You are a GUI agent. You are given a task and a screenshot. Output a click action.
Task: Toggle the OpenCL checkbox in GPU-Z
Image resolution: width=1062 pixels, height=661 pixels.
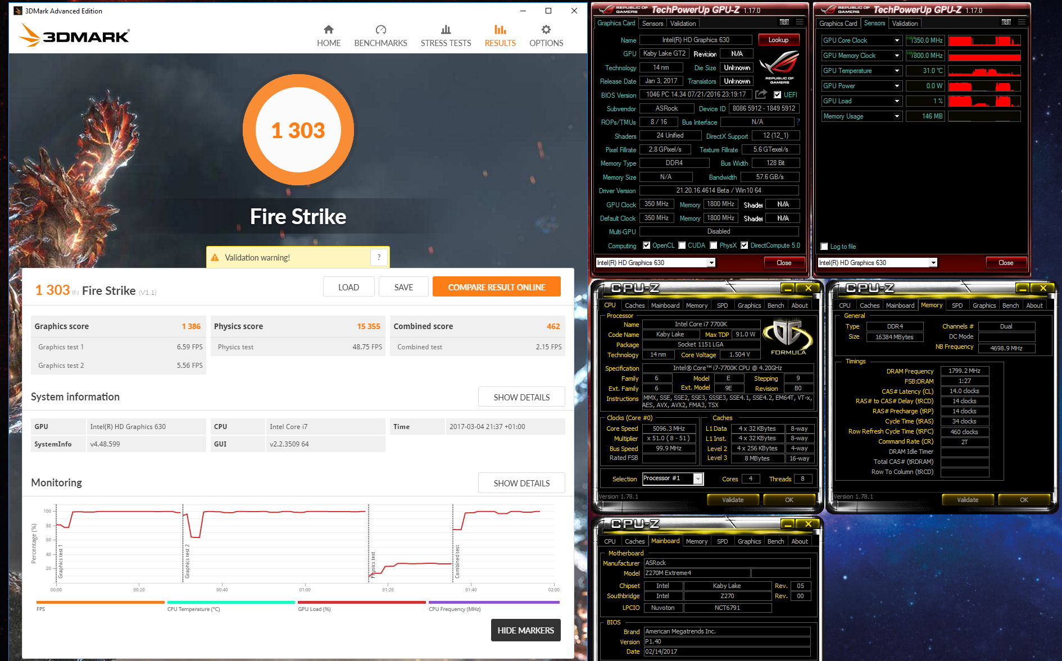click(647, 245)
